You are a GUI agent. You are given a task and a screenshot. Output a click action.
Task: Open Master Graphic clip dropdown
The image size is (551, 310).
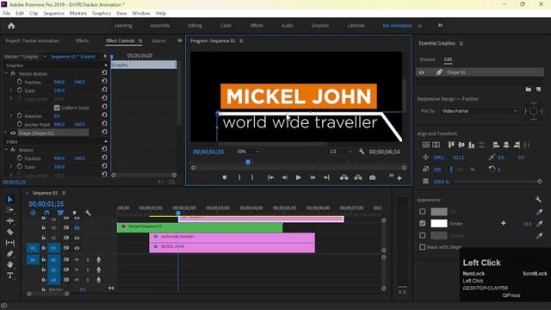45,56
